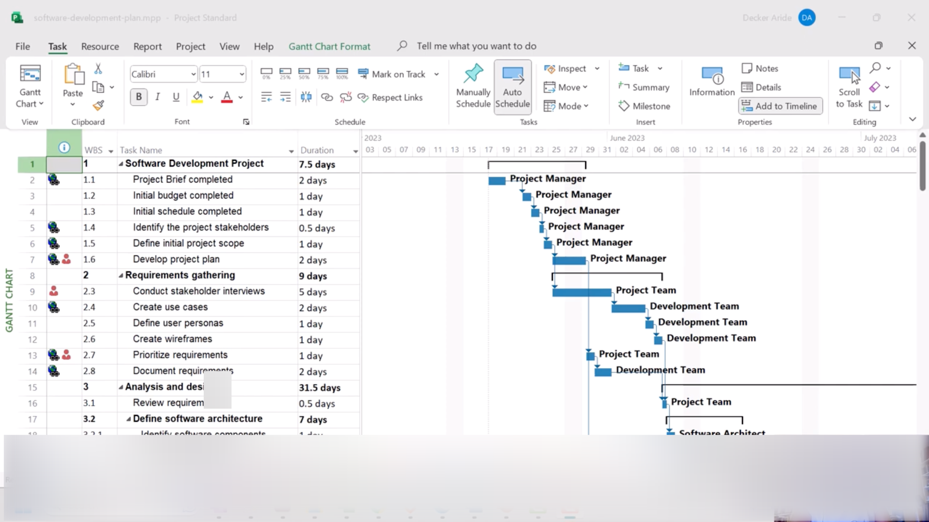Mark task 100% complete icon
This screenshot has width=929, height=522.
342,73
